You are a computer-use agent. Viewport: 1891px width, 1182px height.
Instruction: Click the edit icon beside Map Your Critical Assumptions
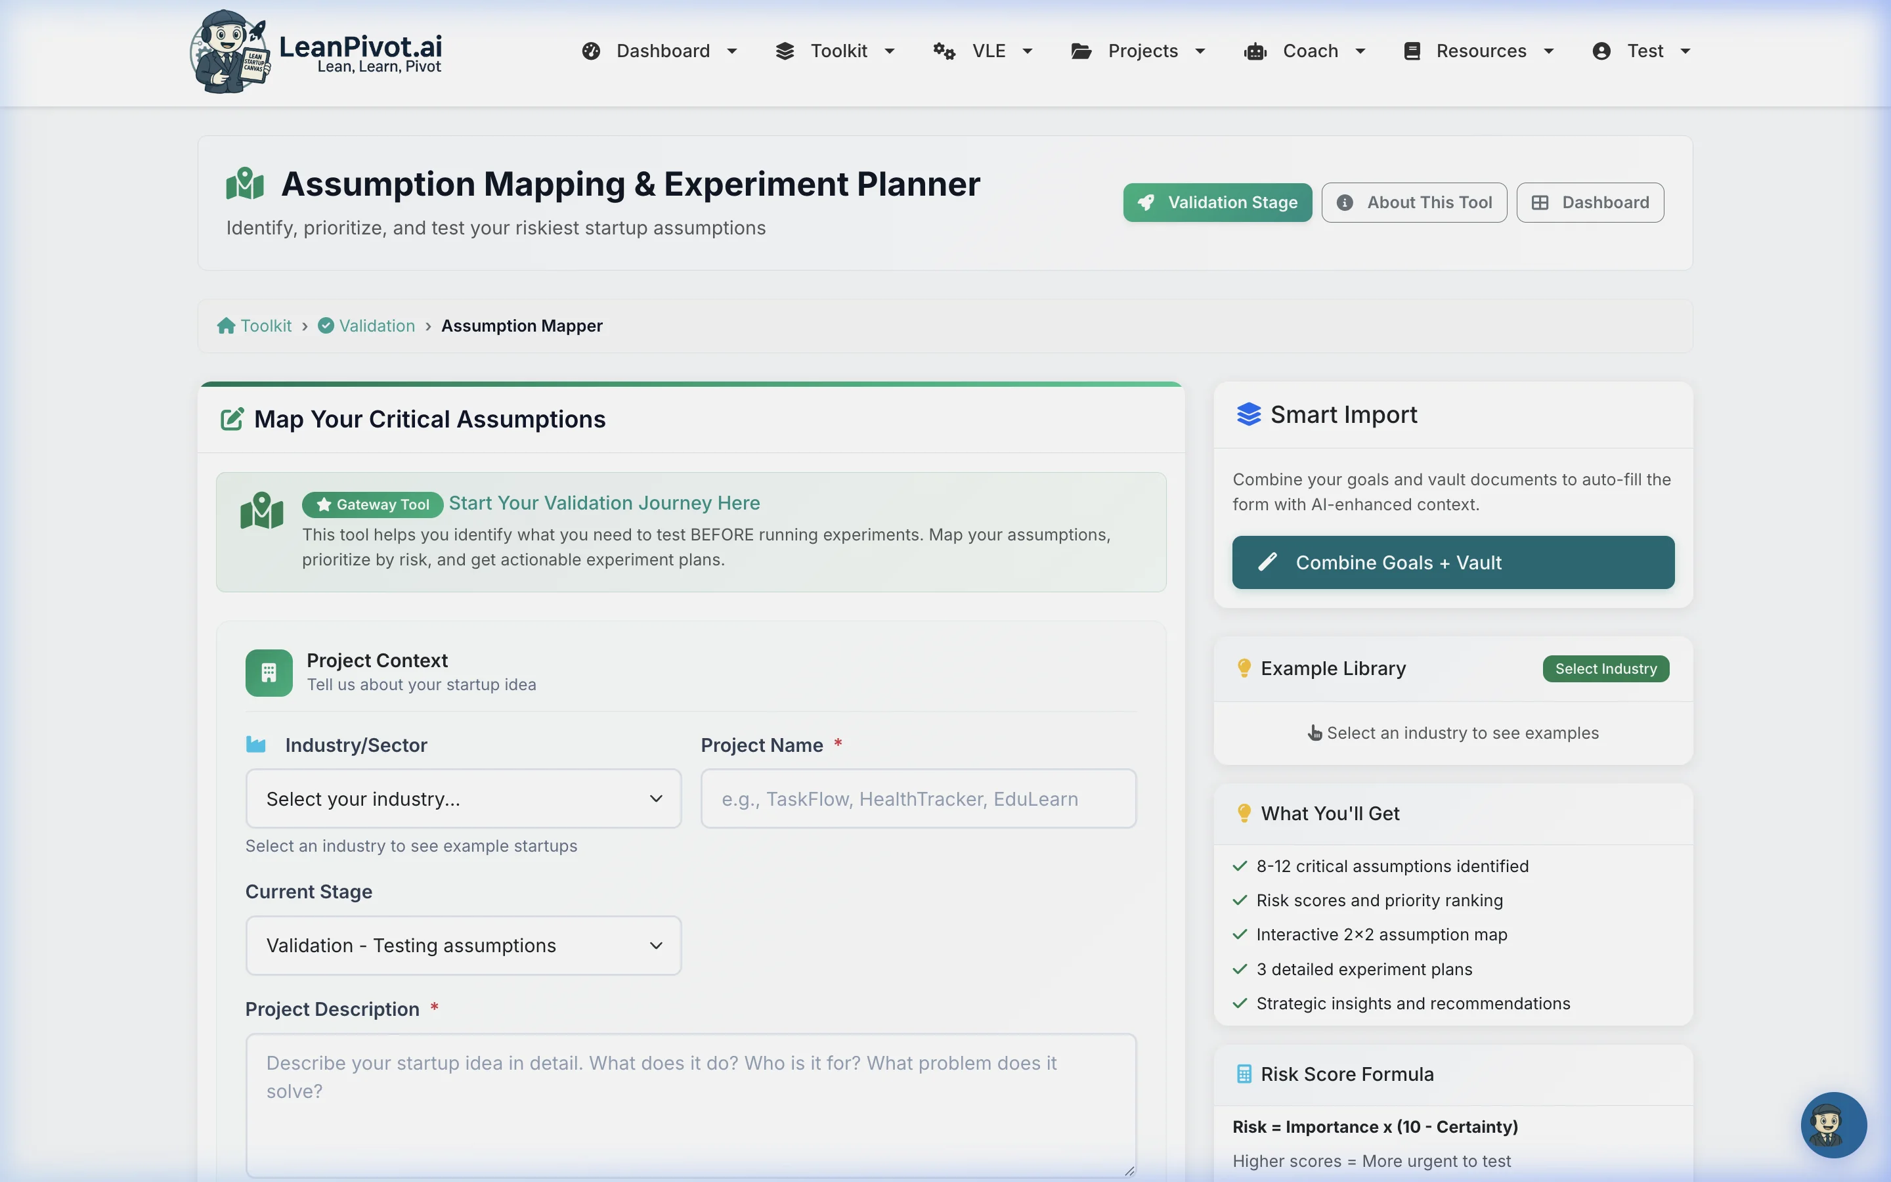point(232,419)
